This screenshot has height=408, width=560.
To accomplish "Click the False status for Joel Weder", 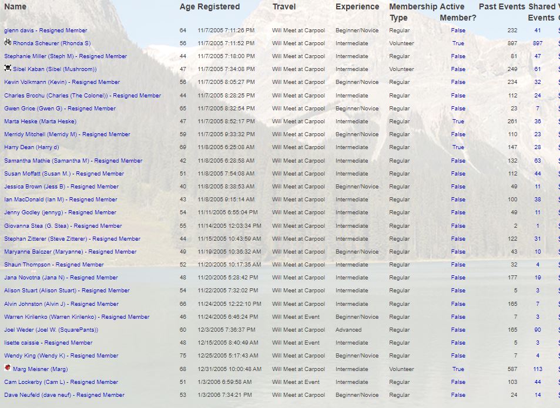I will pos(458,330).
